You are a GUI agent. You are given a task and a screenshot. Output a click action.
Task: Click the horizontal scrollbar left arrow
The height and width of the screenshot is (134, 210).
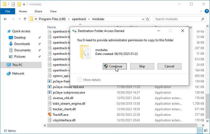45,125
